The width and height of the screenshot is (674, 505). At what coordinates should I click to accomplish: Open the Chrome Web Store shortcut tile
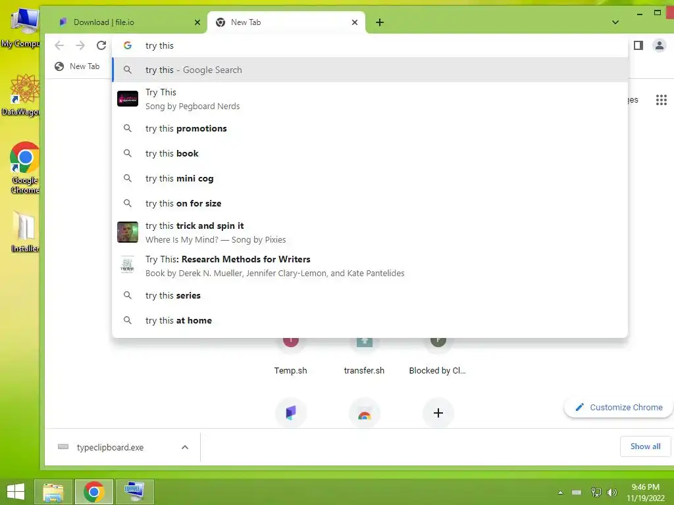364,413
